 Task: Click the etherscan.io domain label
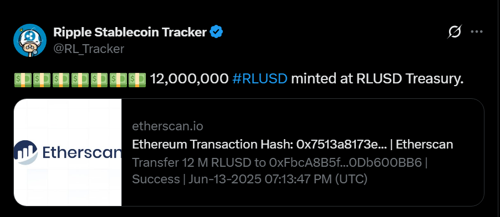click(x=167, y=126)
